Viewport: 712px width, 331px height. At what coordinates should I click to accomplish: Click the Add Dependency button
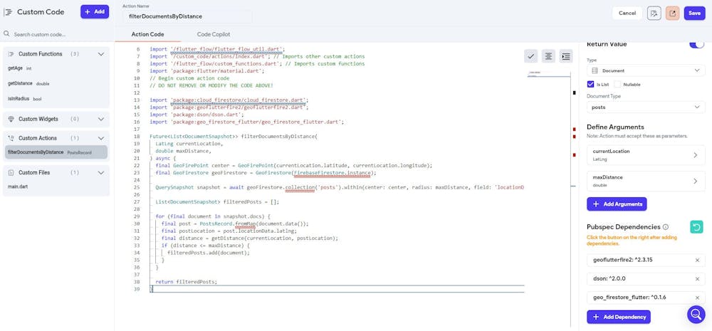click(619, 317)
